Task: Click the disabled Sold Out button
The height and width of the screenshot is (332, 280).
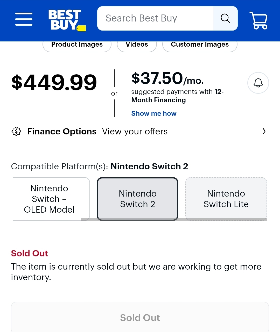Action: (x=140, y=317)
